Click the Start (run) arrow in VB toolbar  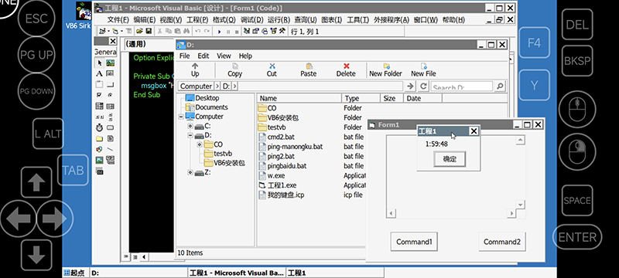pos(220,32)
